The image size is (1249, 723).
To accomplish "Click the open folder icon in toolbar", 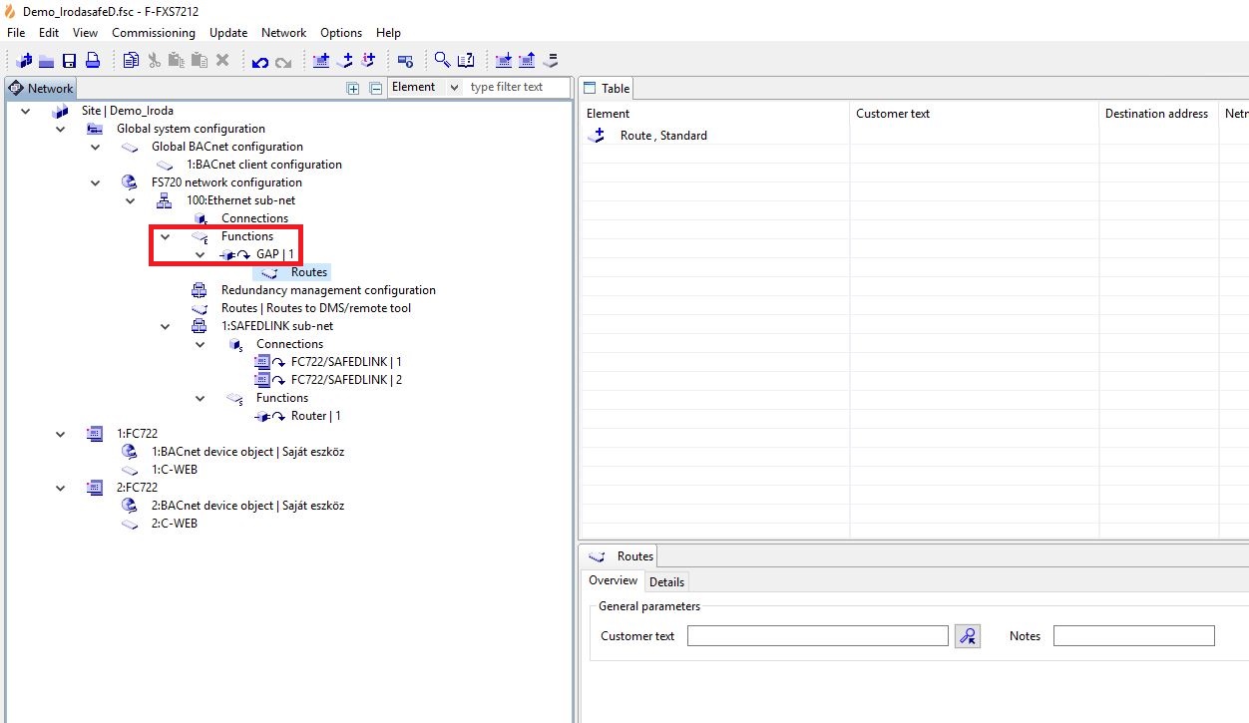I will (46, 61).
